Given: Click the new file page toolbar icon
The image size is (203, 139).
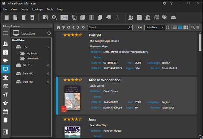Looking at the screenshot, I should click(15, 17).
